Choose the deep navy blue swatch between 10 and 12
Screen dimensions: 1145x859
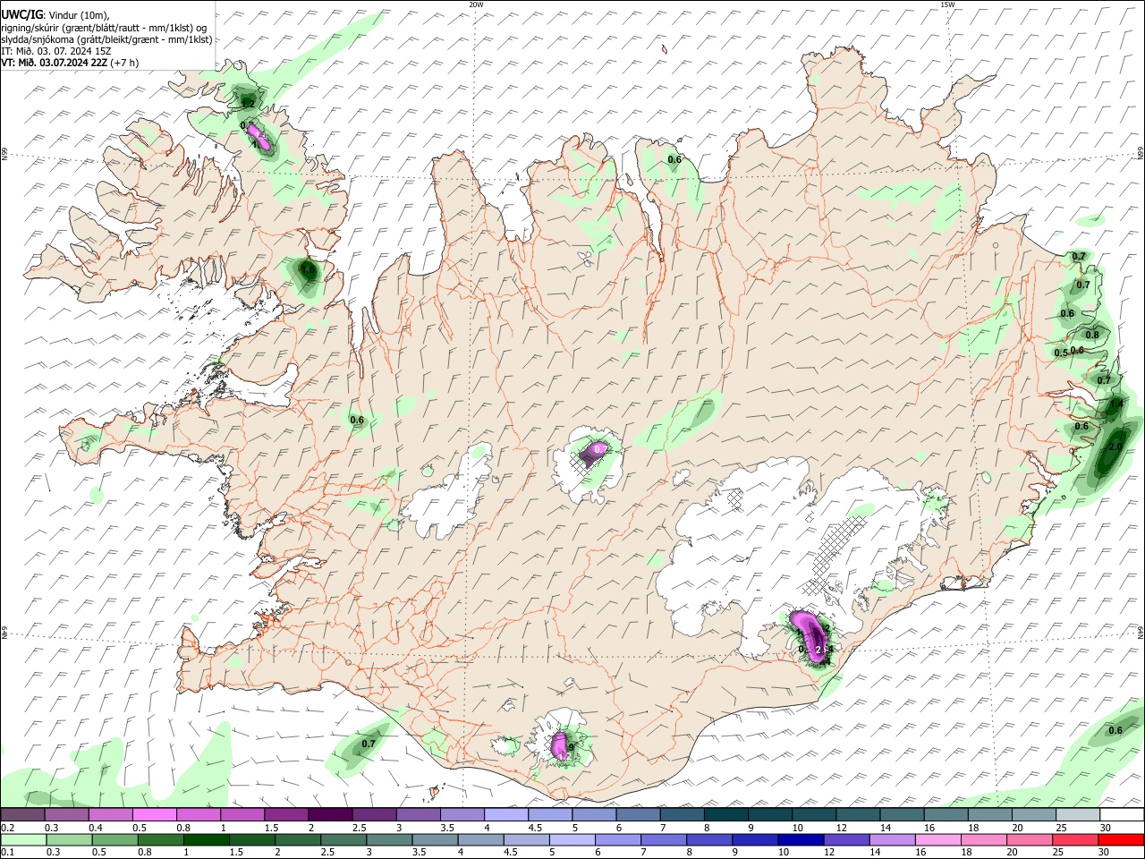click(800, 840)
